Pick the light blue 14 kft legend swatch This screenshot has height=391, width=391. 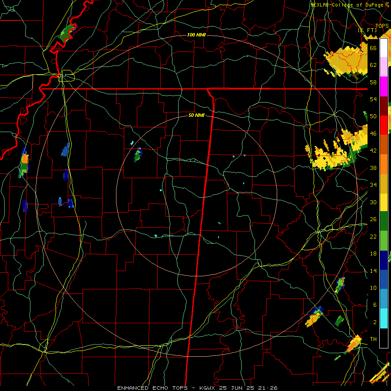click(384, 299)
